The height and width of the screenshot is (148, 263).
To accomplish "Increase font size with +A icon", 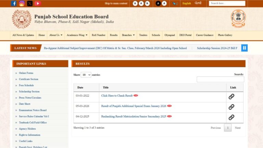I will click(147, 3).
